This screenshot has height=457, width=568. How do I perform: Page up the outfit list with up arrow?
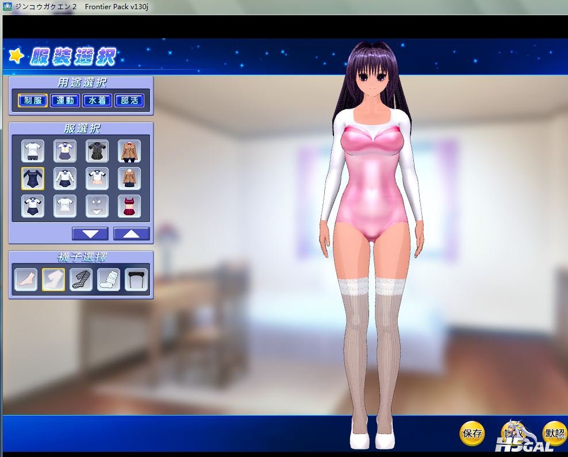click(132, 234)
